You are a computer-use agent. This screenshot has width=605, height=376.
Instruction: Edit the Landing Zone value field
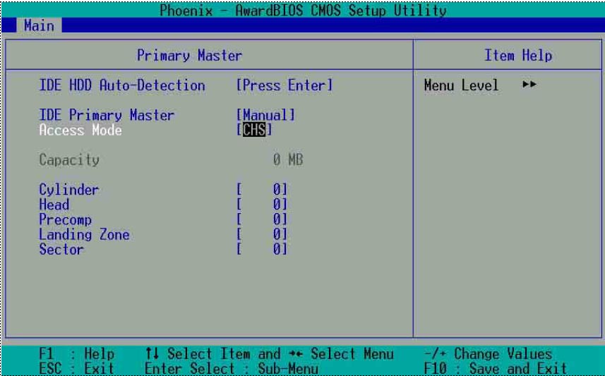click(x=262, y=234)
